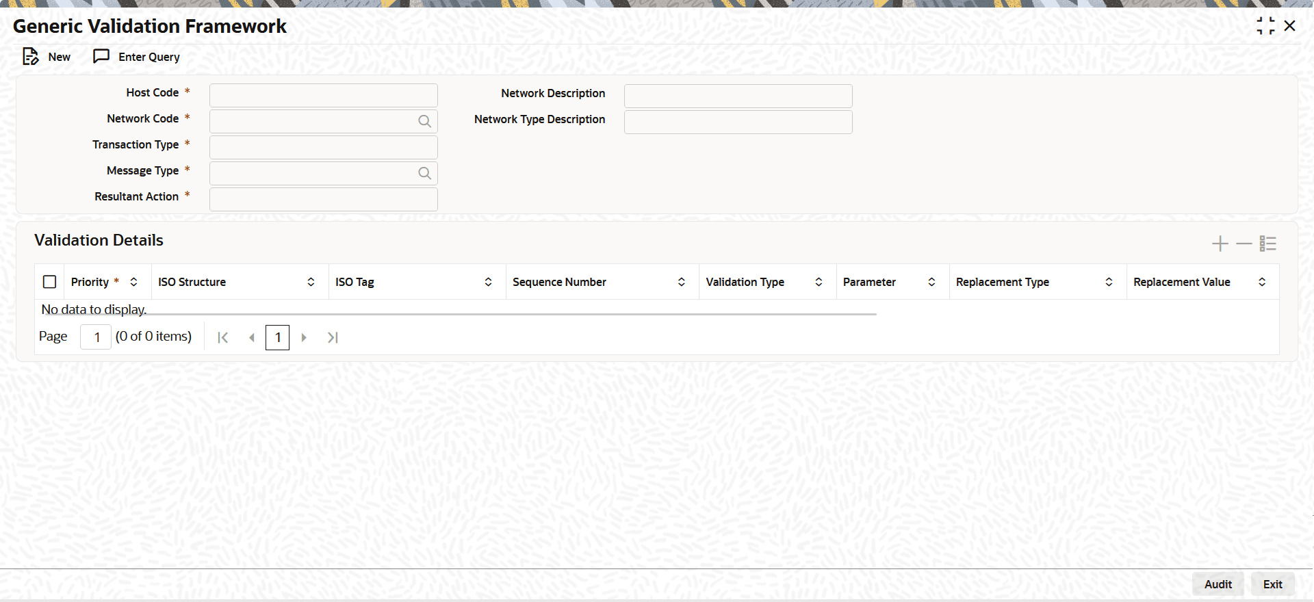Open single record view icon in Validation Details
Image resolution: width=1314 pixels, height=602 pixels.
coord(1267,244)
